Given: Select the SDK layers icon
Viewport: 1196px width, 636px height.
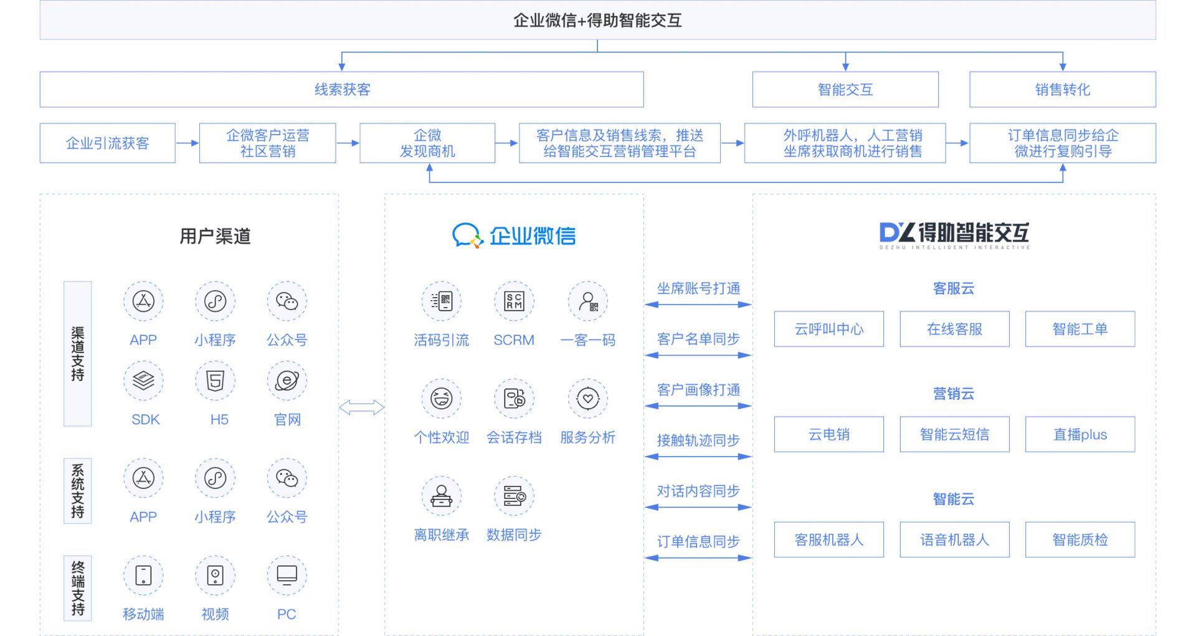Looking at the screenshot, I should click(x=143, y=381).
